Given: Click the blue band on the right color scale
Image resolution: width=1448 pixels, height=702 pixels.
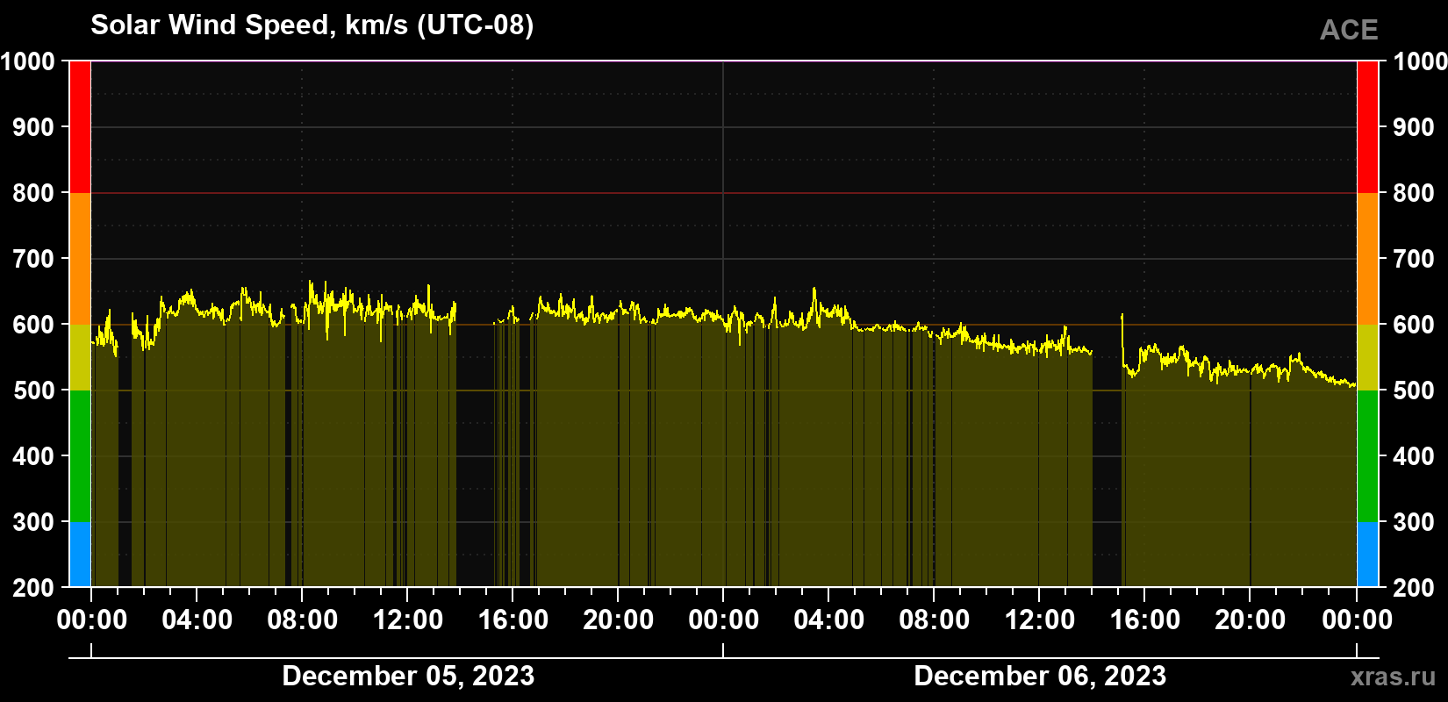Looking at the screenshot, I should (1368, 555).
